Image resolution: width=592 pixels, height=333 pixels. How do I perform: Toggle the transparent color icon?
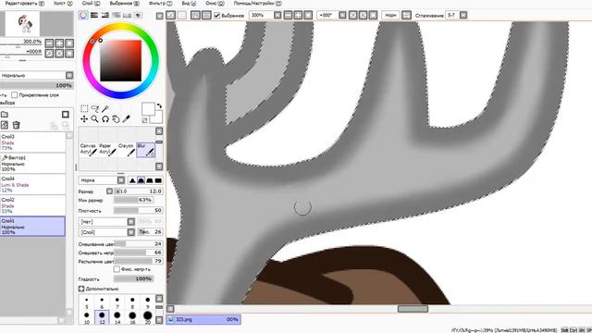144,120
